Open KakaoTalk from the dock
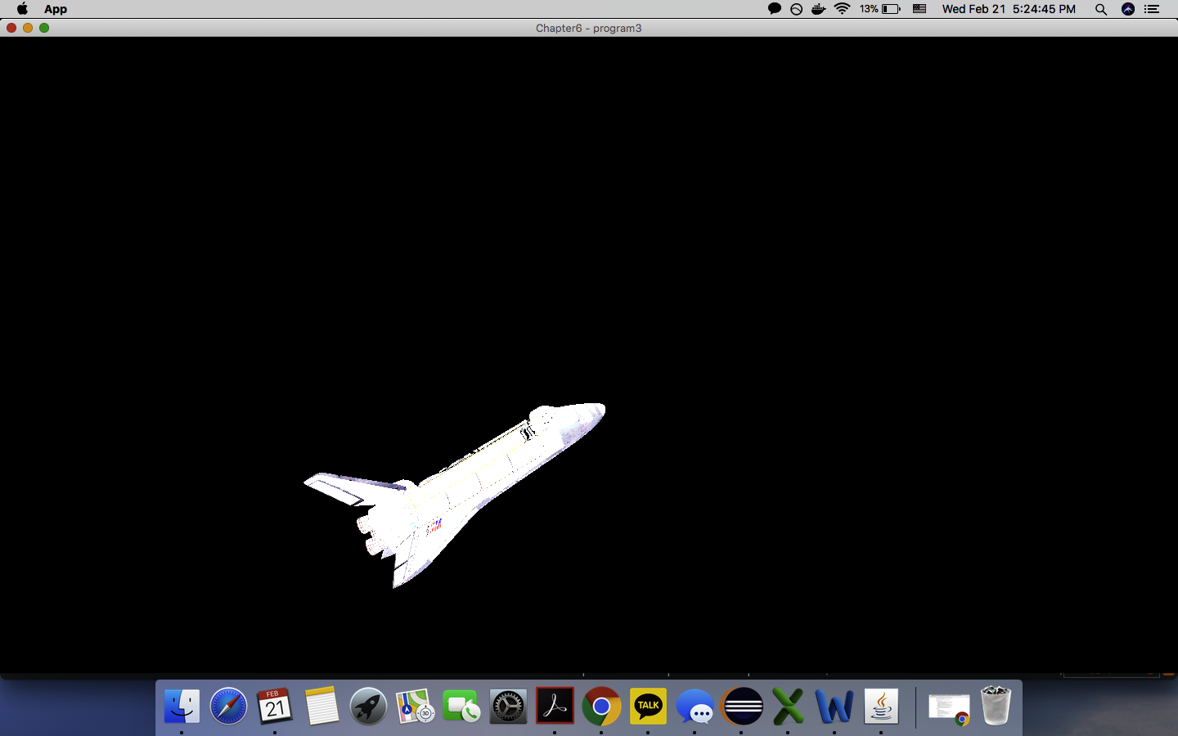 tap(648, 707)
